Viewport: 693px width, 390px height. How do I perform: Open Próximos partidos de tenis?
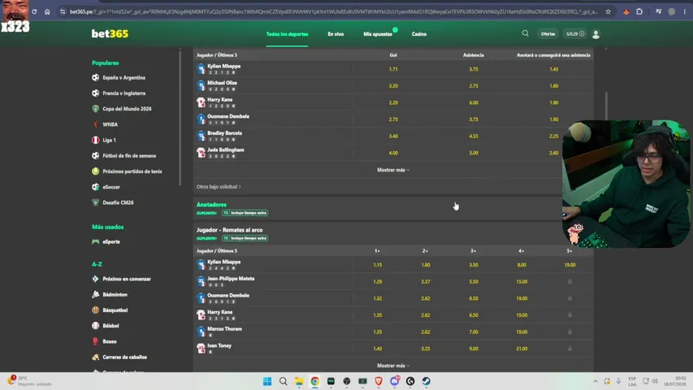tap(132, 171)
